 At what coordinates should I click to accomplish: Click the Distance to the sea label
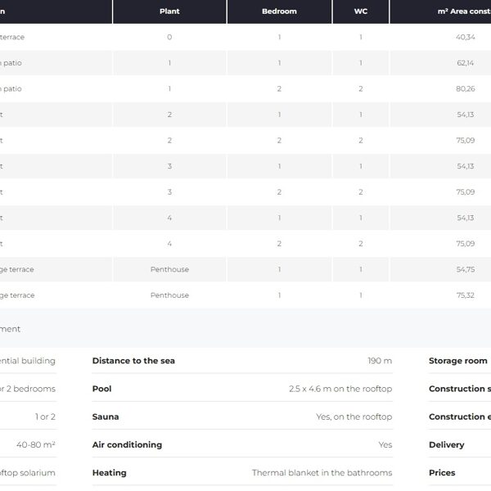(x=133, y=361)
